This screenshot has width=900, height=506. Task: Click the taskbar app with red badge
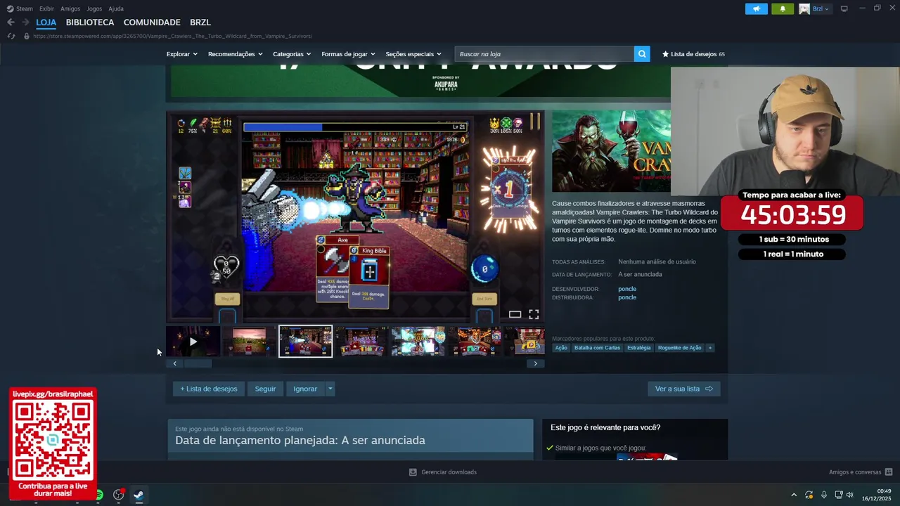(x=119, y=495)
